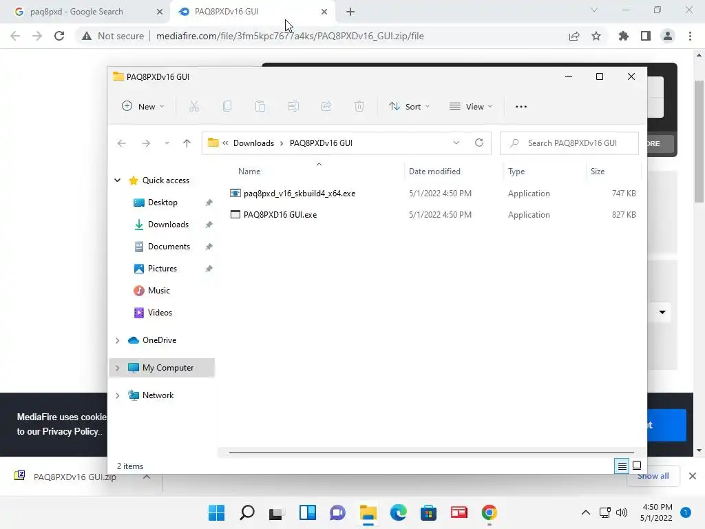Share this page from Chrome address bar

[x=574, y=36]
